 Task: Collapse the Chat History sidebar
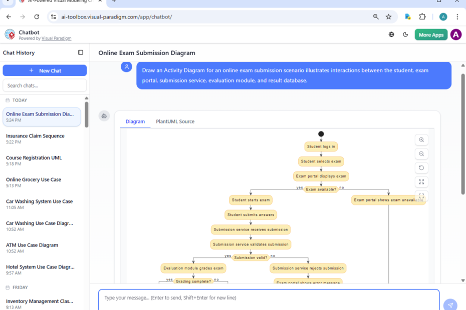[x=81, y=52]
